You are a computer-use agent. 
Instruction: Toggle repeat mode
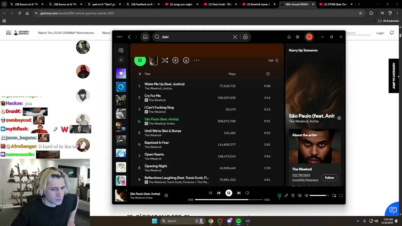click(247, 193)
